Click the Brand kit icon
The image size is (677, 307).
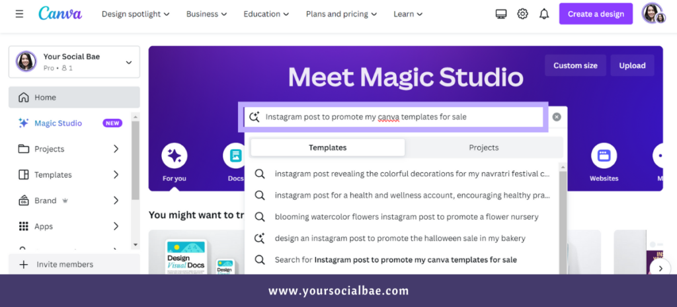pyautogui.click(x=24, y=201)
